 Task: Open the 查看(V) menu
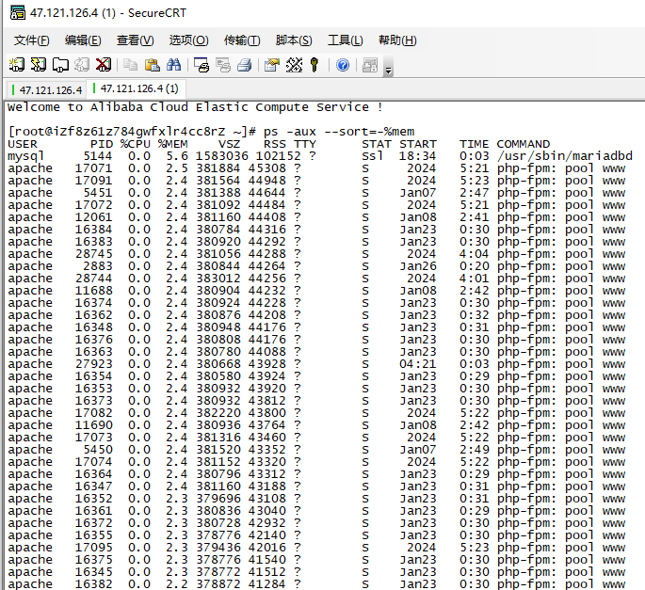(x=136, y=40)
